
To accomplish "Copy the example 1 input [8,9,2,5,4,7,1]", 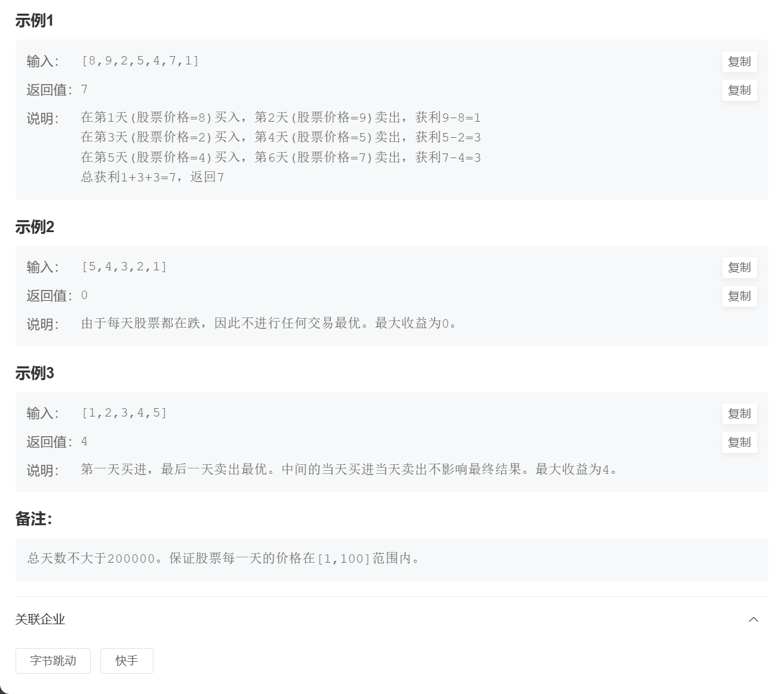I will (x=739, y=61).
